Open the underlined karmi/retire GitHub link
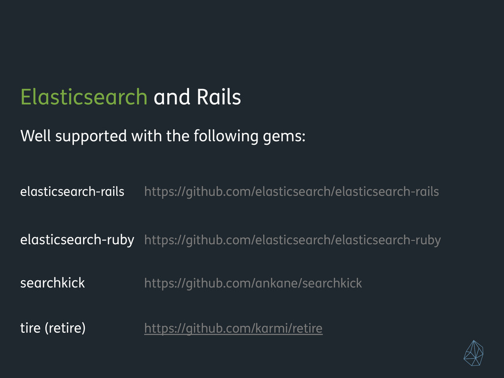The image size is (504, 378). [x=233, y=328]
